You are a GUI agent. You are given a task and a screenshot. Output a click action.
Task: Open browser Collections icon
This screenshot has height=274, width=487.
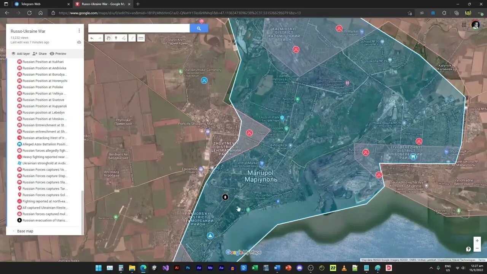457,13
